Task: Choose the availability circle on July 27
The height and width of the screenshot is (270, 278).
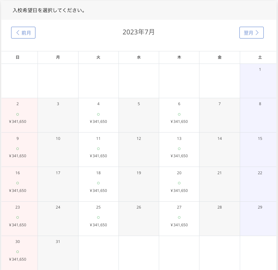Action: click(179, 217)
